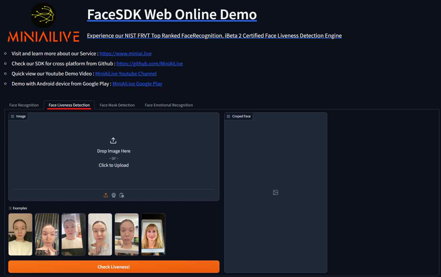Screen dimensions: 441x277
Task: Open the MiniAiLive Google Play link
Action: point(137,84)
